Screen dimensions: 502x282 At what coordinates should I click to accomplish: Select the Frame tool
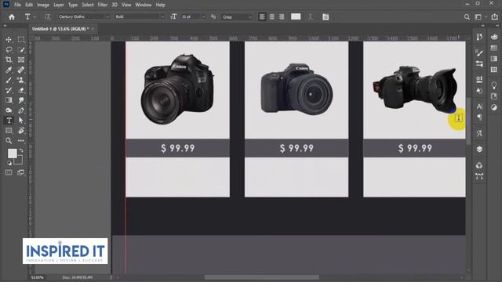pos(21,60)
